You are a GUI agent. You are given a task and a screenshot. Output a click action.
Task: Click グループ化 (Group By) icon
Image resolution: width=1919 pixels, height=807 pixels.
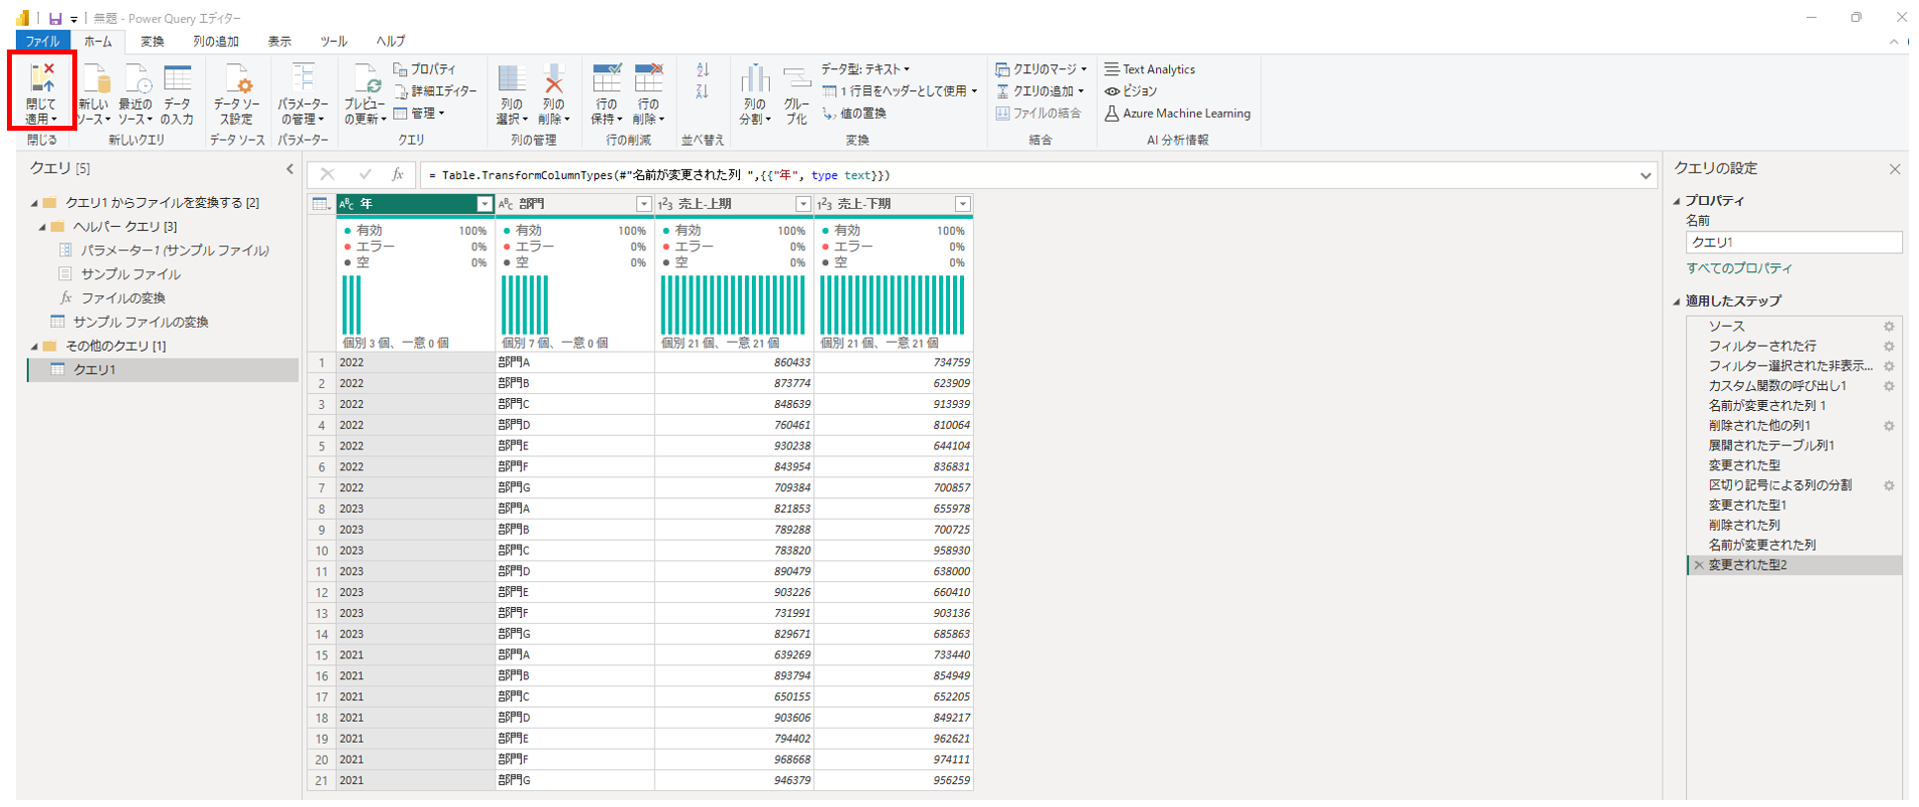tap(797, 78)
